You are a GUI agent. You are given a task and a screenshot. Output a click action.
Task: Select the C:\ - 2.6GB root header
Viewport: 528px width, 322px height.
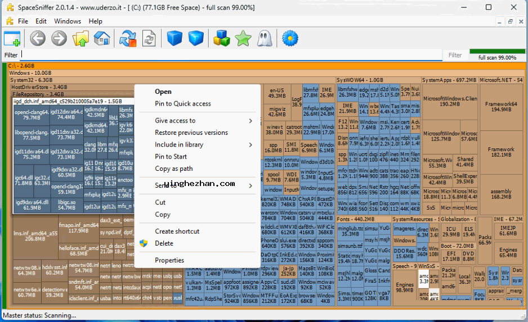point(266,66)
